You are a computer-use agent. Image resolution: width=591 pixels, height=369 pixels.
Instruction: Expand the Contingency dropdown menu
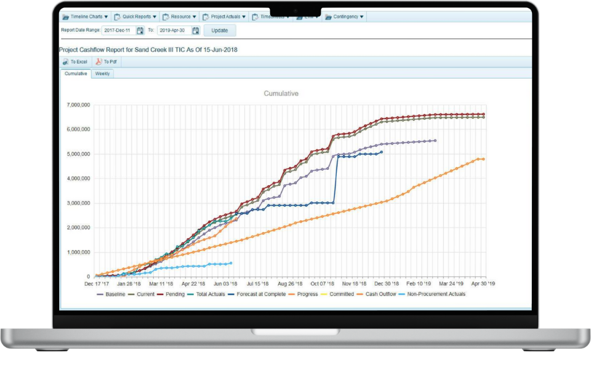(361, 17)
